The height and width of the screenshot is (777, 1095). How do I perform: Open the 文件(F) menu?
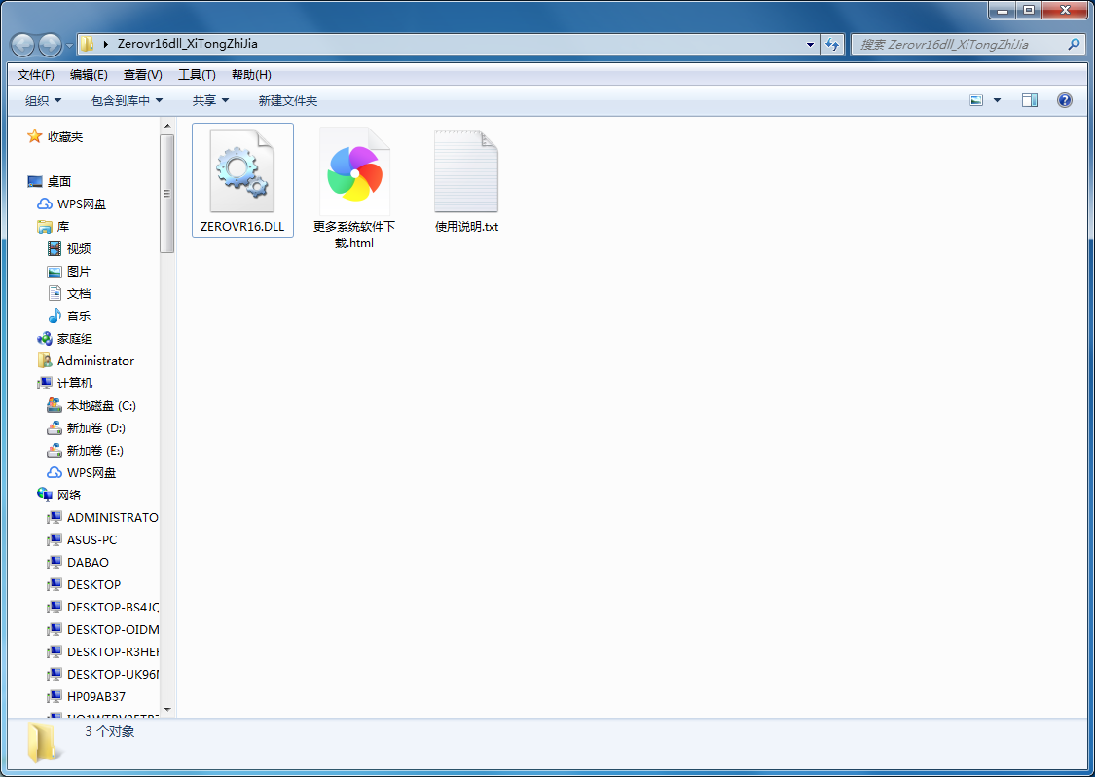36,75
